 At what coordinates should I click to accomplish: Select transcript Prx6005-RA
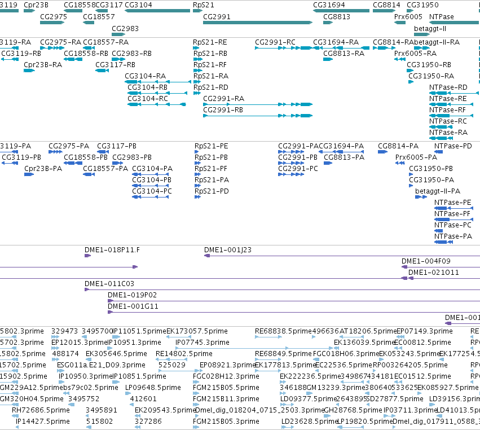[x=400, y=59]
